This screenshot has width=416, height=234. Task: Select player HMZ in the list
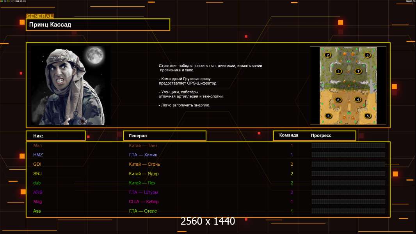tap(38, 155)
